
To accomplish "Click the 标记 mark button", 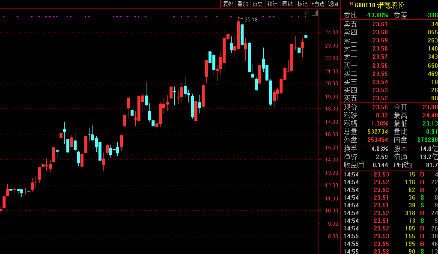I will tap(302, 4).
